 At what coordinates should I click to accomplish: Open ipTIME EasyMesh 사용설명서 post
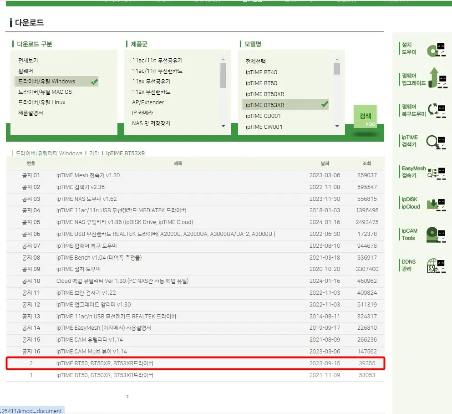pos(103,328)
